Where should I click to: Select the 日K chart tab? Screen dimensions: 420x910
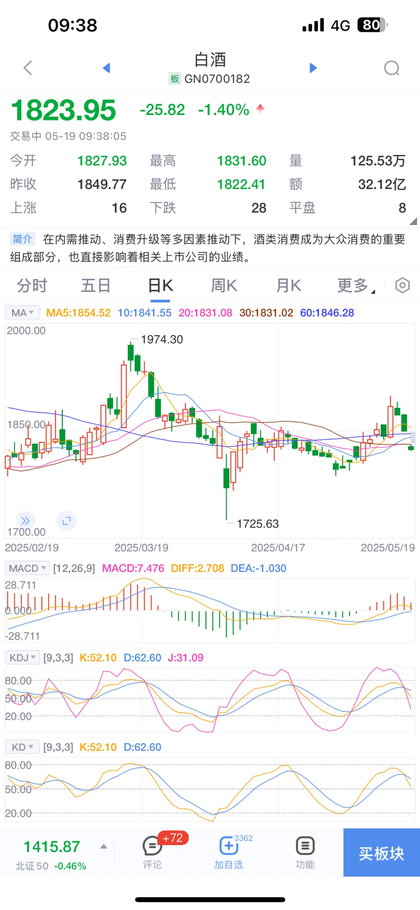[160, 285]
